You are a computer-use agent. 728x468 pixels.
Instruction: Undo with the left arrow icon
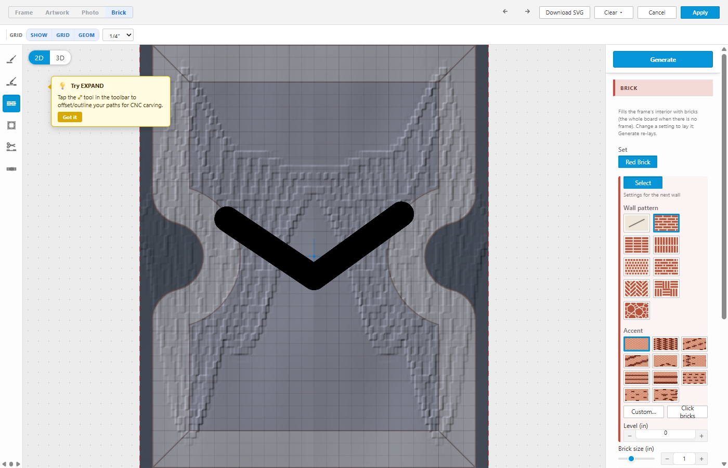click(505, 11)
